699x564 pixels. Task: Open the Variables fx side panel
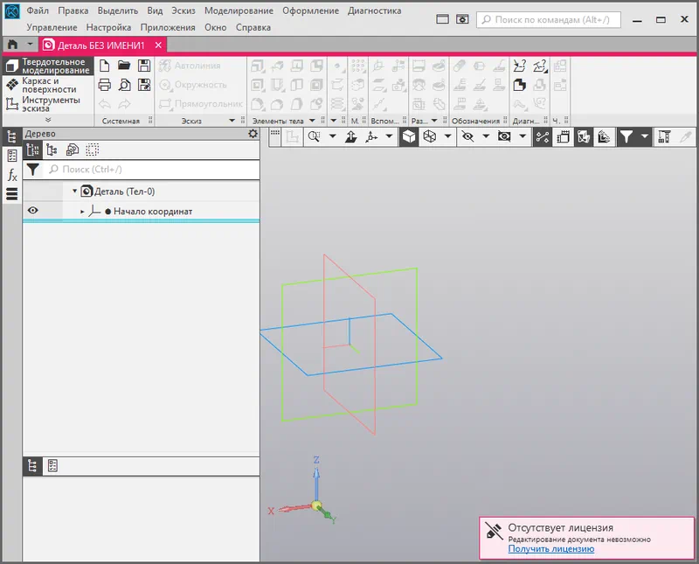(12, 175)
